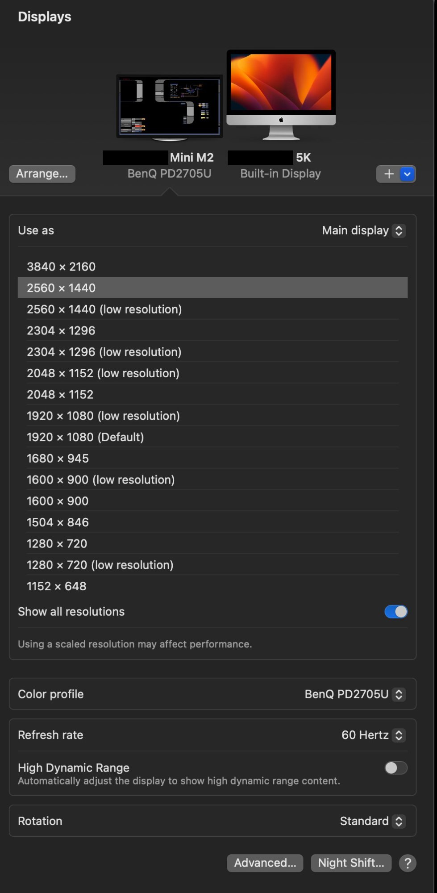The height and width of the screenshot is (893, 437).
Task: Enable High Dynamic Range switch
Action: point(395,768)
